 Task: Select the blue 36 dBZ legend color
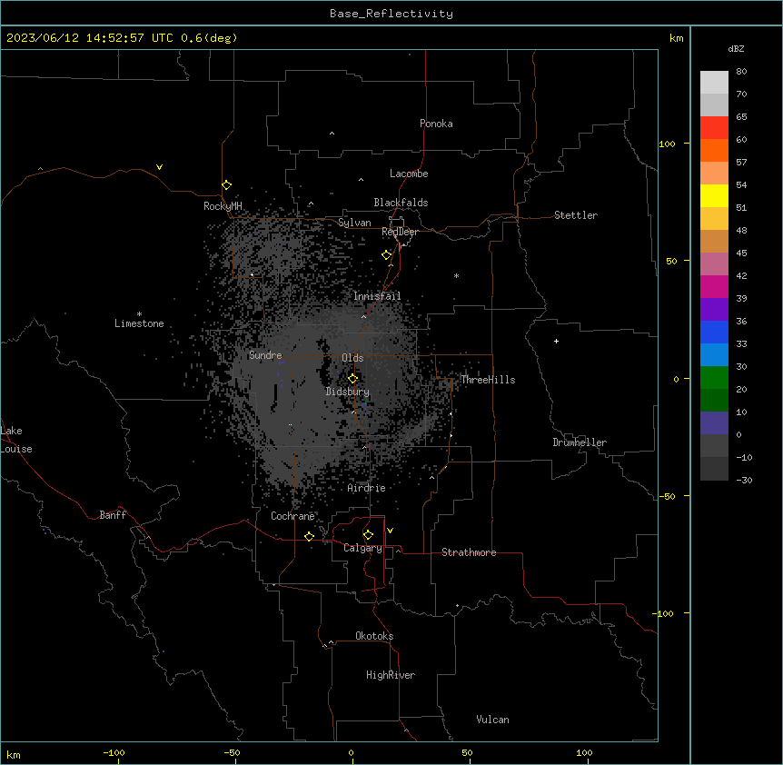point(714,332)
